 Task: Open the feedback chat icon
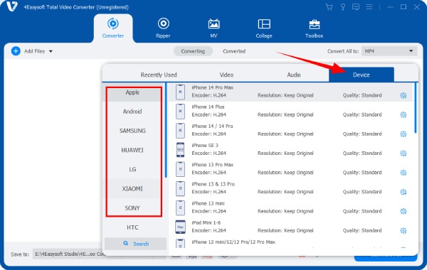pyautogui.click(x=356, y=7)
